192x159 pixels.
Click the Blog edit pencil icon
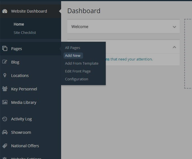[x=5, y=62]
